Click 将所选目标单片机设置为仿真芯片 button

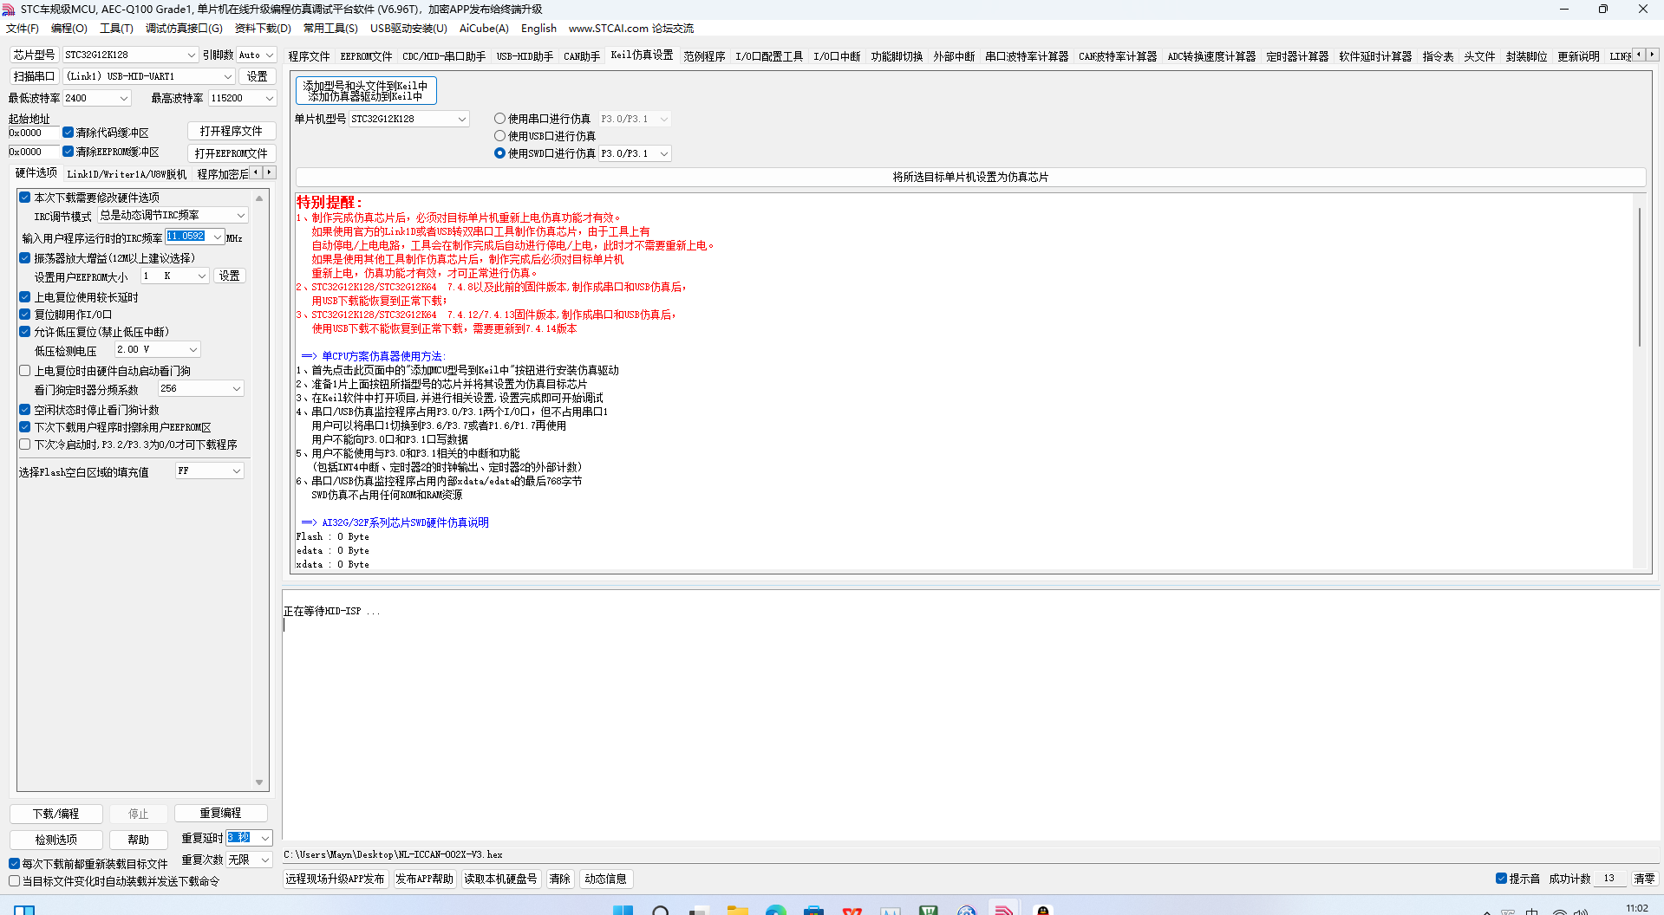[x=970, y=177]
